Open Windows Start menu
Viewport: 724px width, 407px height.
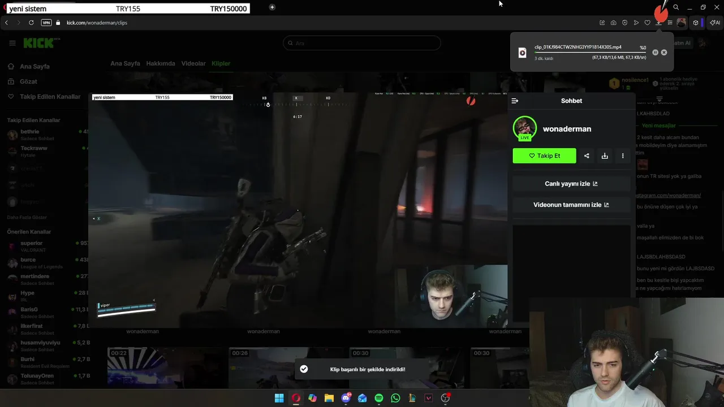coord(279,398)
